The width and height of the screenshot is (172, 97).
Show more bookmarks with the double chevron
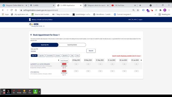point(155,14)
